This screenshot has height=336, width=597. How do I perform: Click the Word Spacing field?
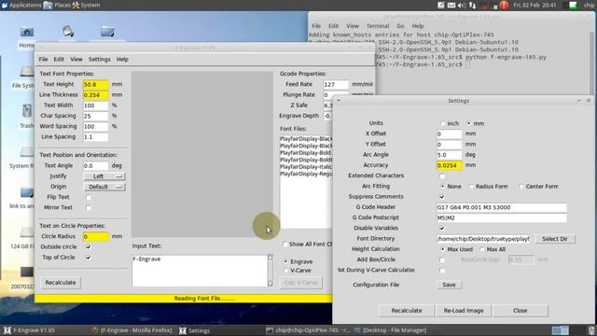click(95, 126)
